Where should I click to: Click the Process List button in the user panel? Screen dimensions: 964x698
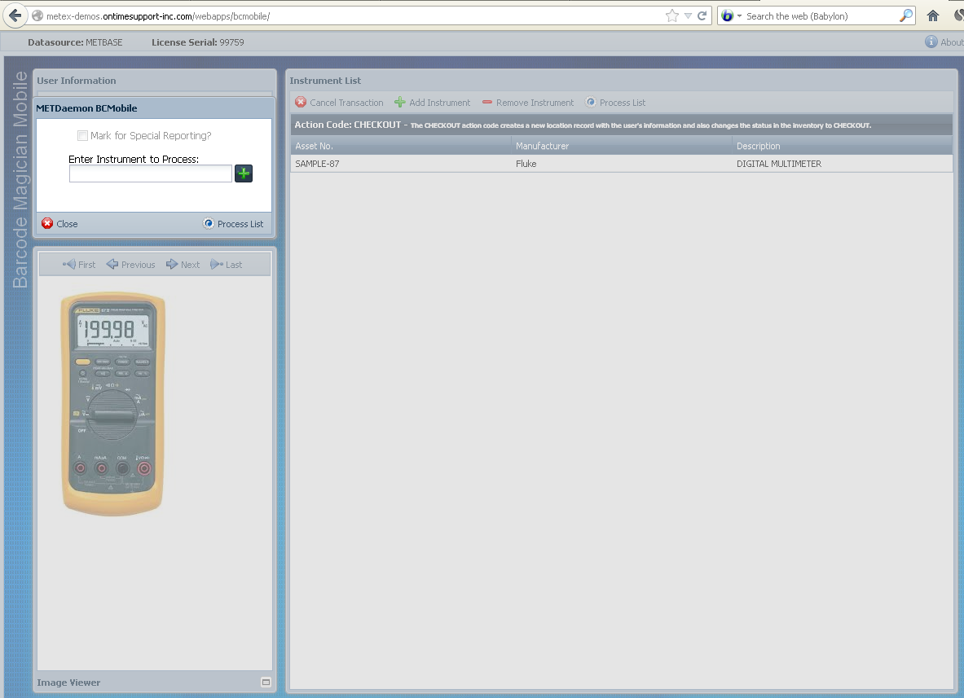pyautogui.click(x=233, y=223)
